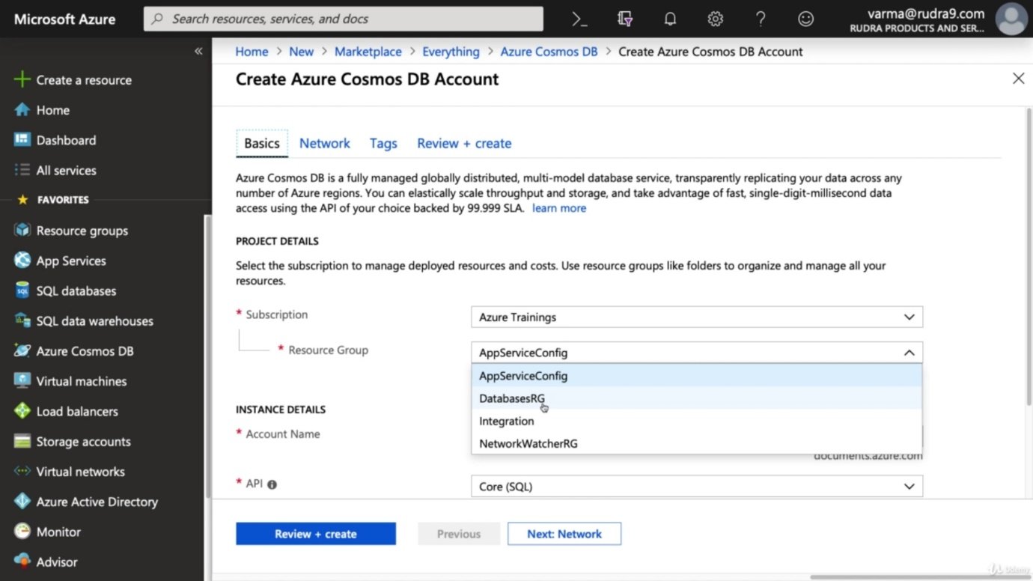Go to New in the breadcrumb
Image resolution: width=1033 pixels, height=581 pixels.
click(302, 52)
